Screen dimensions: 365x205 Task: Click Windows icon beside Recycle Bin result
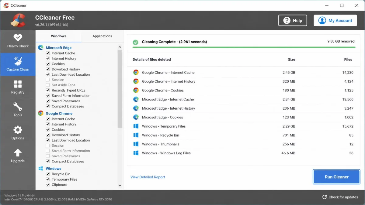pos(136,135)
